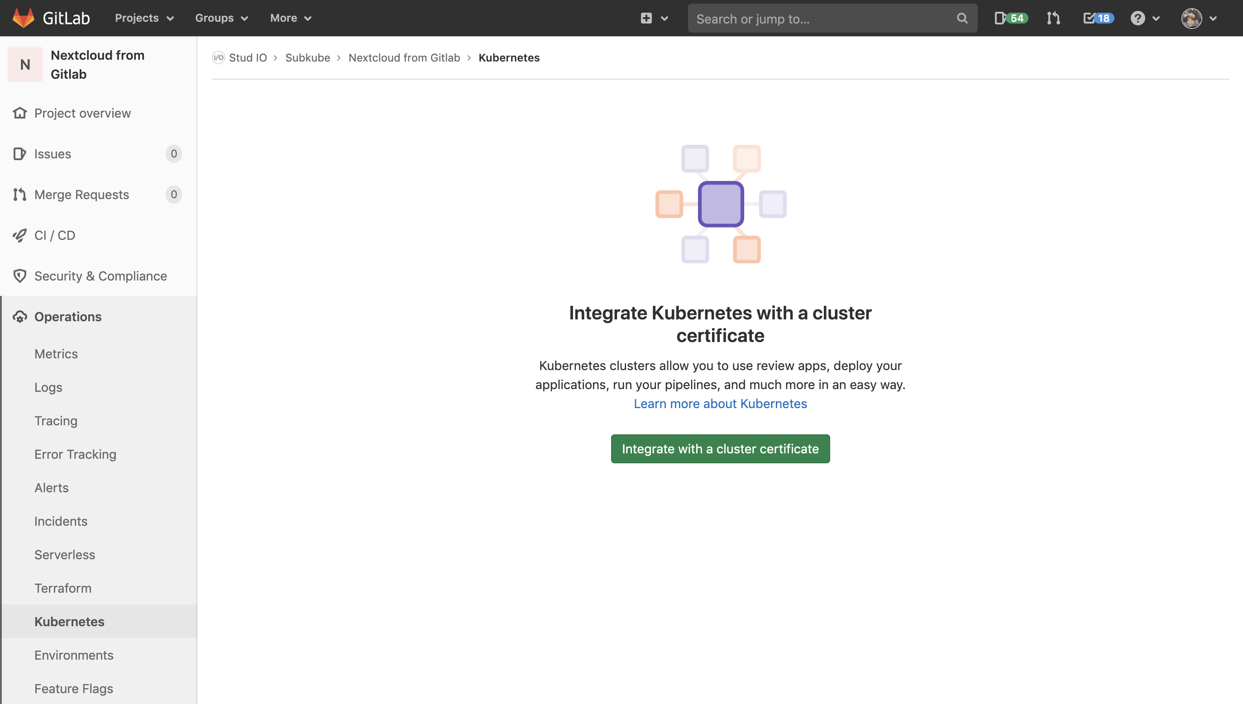Expand the create-new chevron arrow
The image size is (1243, 704).
tap(664, 19)
